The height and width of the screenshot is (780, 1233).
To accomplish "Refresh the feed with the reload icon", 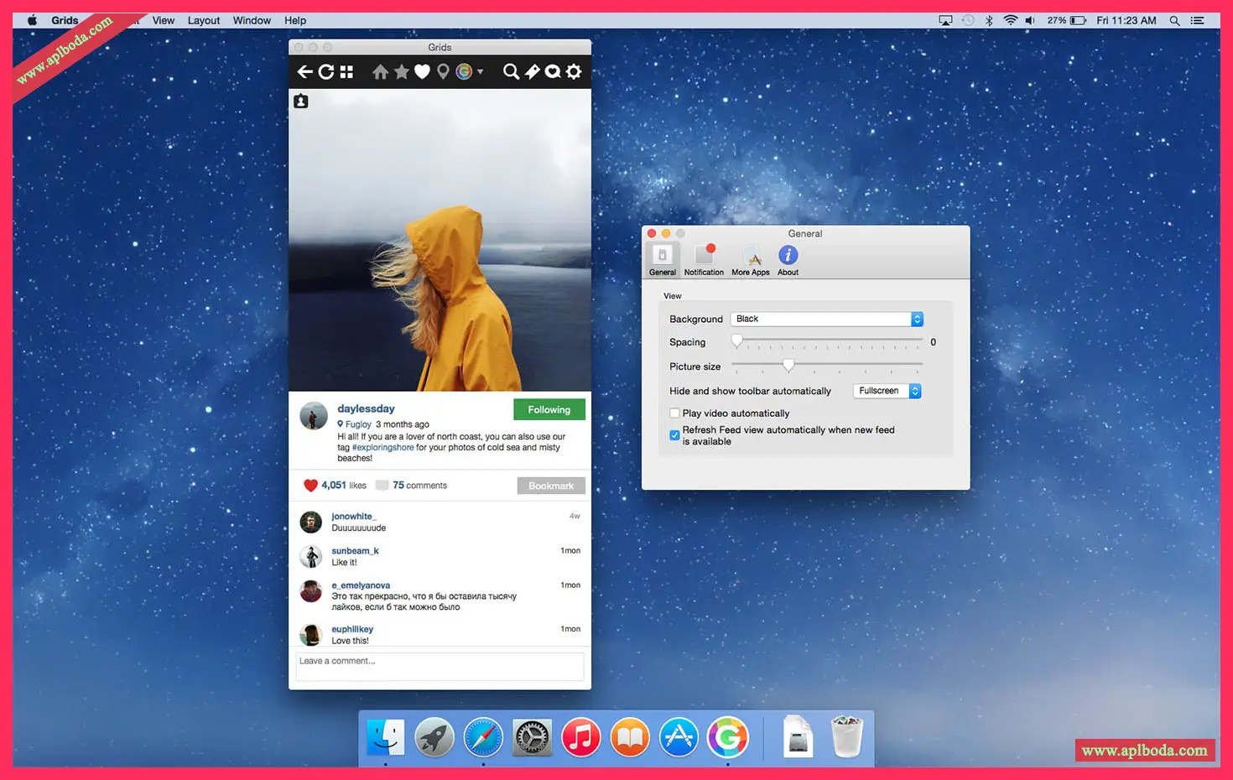I will click(326, 72).
